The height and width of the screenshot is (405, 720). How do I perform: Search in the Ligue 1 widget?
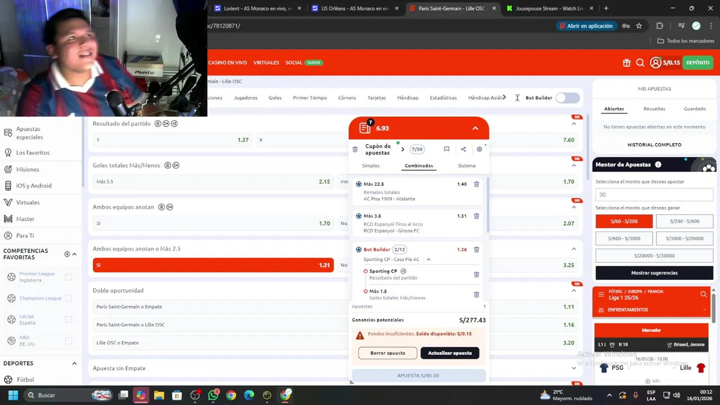click(703, 294)
